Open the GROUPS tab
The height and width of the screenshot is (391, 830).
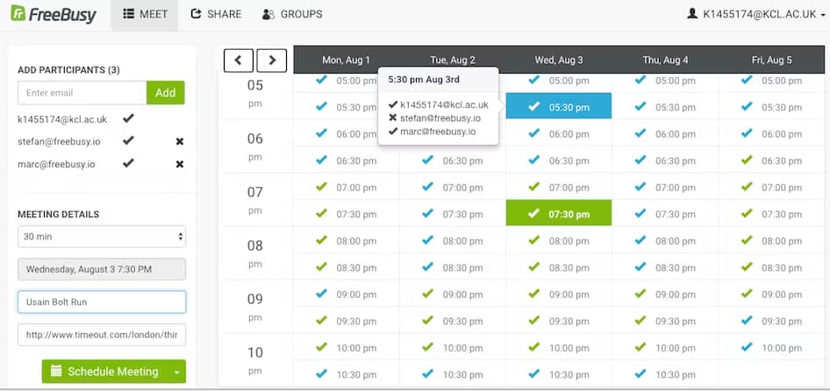pyautogui.click(x=292, y=14)
